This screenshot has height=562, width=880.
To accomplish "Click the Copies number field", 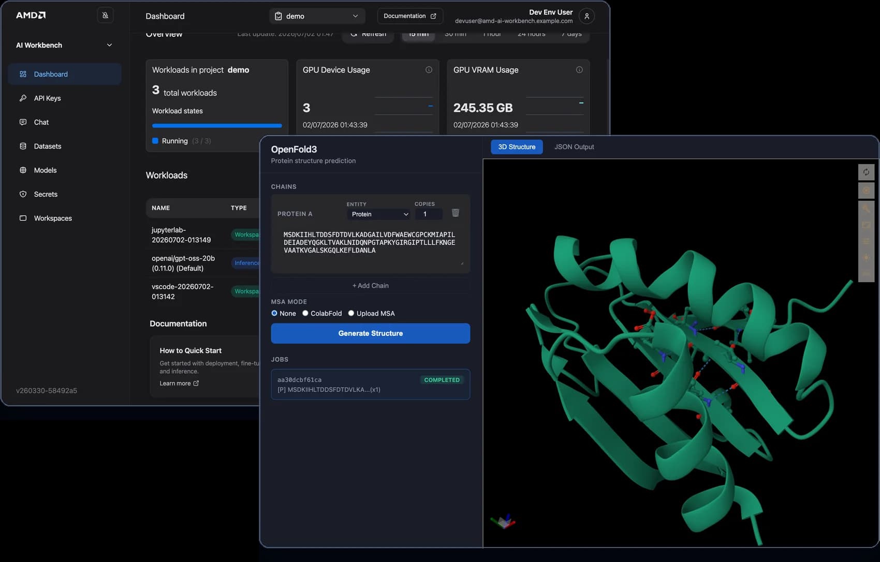I will (x=429, y=214).
